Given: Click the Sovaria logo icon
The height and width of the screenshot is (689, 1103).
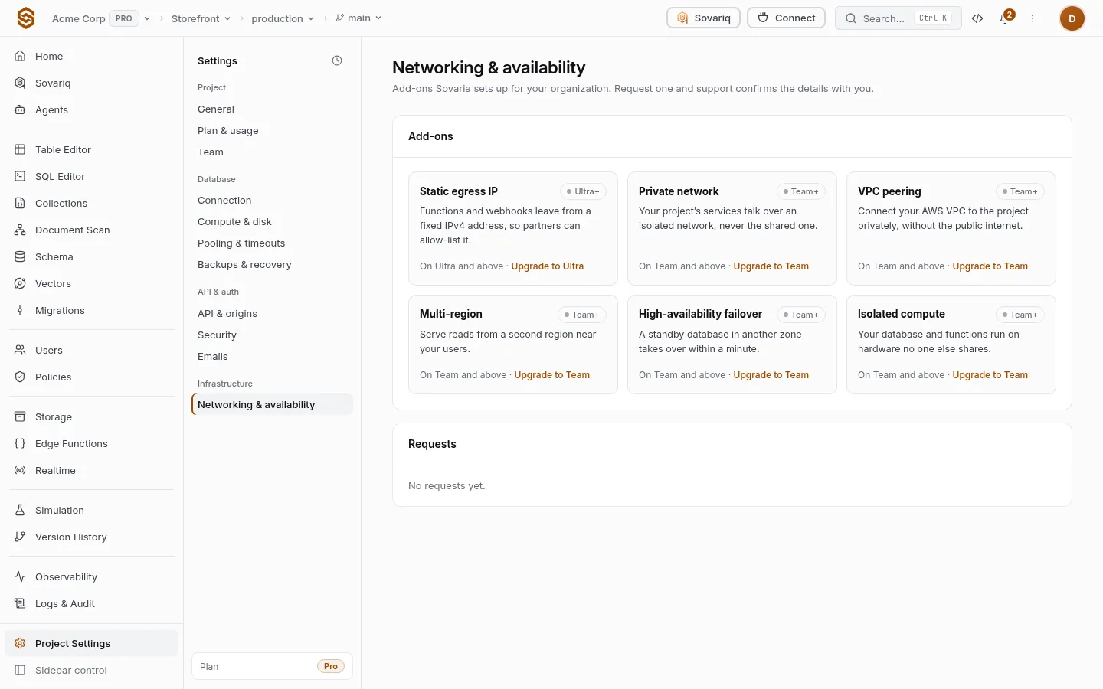Looking at the screenshot, I should pos(26,18).
